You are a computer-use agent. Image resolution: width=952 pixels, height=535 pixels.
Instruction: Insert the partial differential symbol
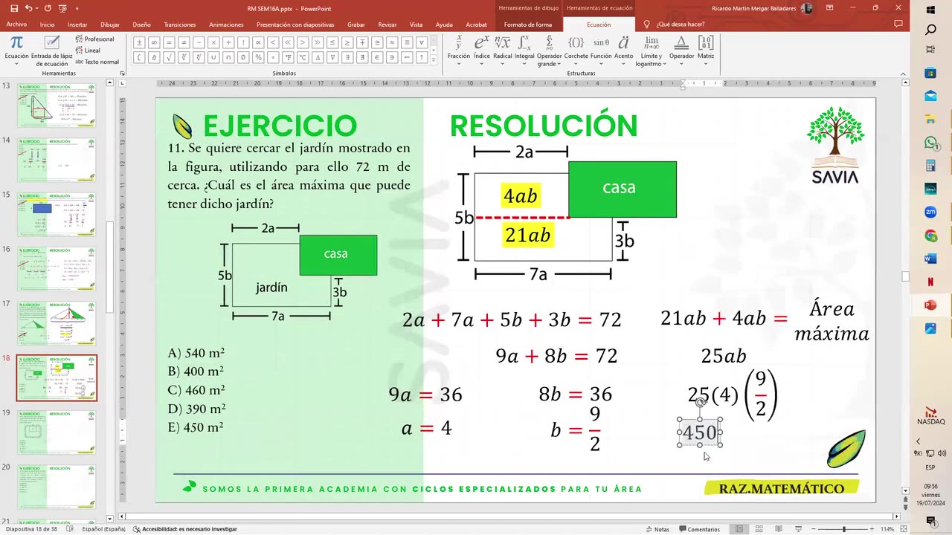pos(154,57)
